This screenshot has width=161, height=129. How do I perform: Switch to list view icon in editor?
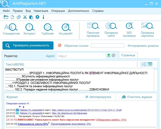tap(150, 64)
